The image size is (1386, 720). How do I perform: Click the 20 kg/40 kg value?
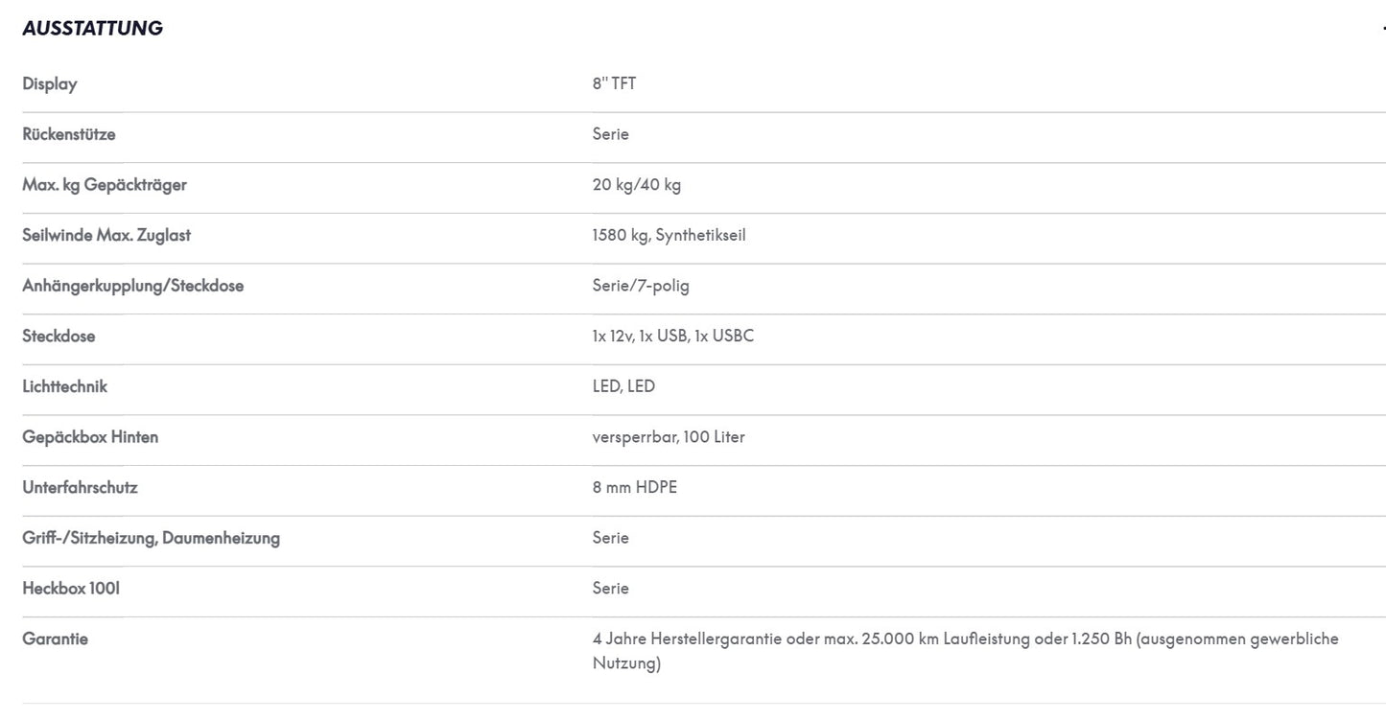pyautogui.click(x=637, y=185)
